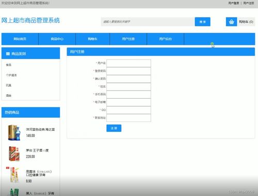Image resolution: width=258 pixels, height=196 pixels.
Task: Click the COLGATE 口腔健康 牙膏 product name
Action: point(39,173)
